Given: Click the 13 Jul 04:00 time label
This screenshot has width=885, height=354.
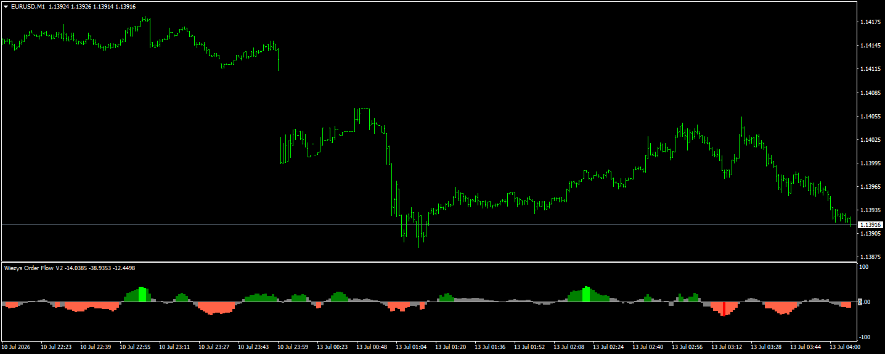Looking at the screenshot, I should point(845,347).
